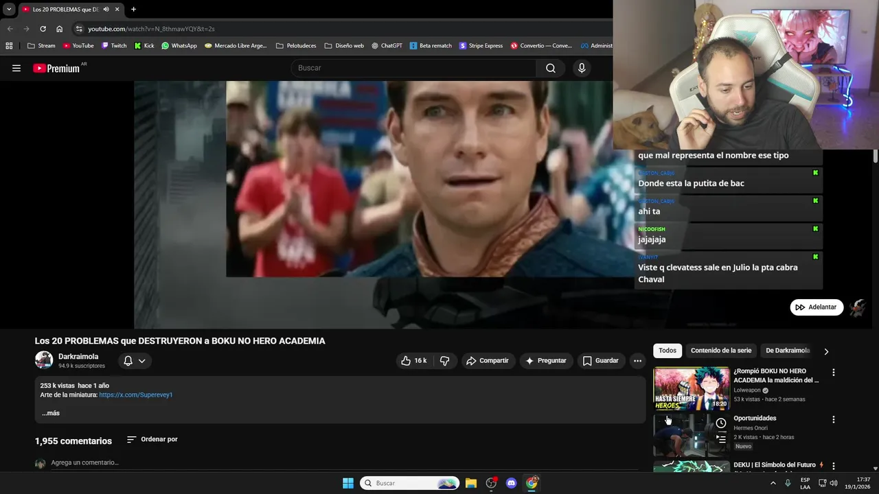This screenshot has height=494, width=879.
Task: Select the De Darkraimola chip
Action: click(x=788, y=351)
